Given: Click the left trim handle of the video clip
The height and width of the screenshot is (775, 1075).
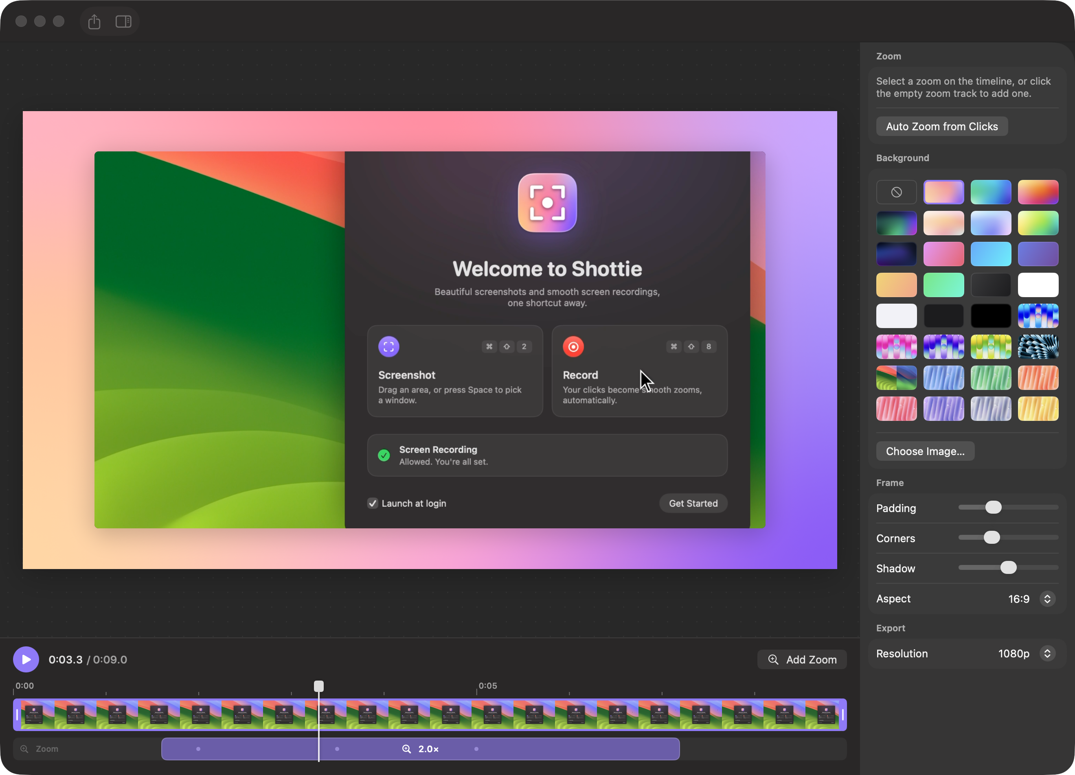Looking at the screenshot, I should pyautogui.click(x=18, y=715).
